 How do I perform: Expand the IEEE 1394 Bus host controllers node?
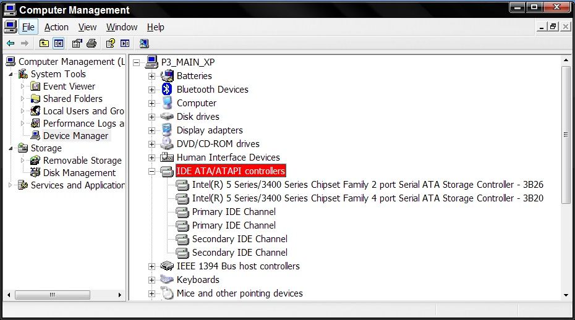click(151, 266)
